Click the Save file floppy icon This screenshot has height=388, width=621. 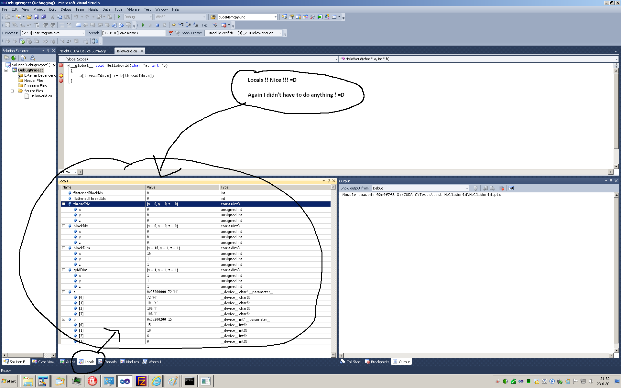point(36,17)
